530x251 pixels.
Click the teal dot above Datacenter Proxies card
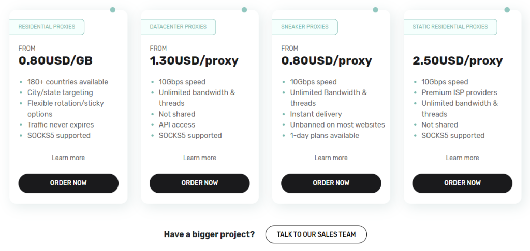click(244, 10)
